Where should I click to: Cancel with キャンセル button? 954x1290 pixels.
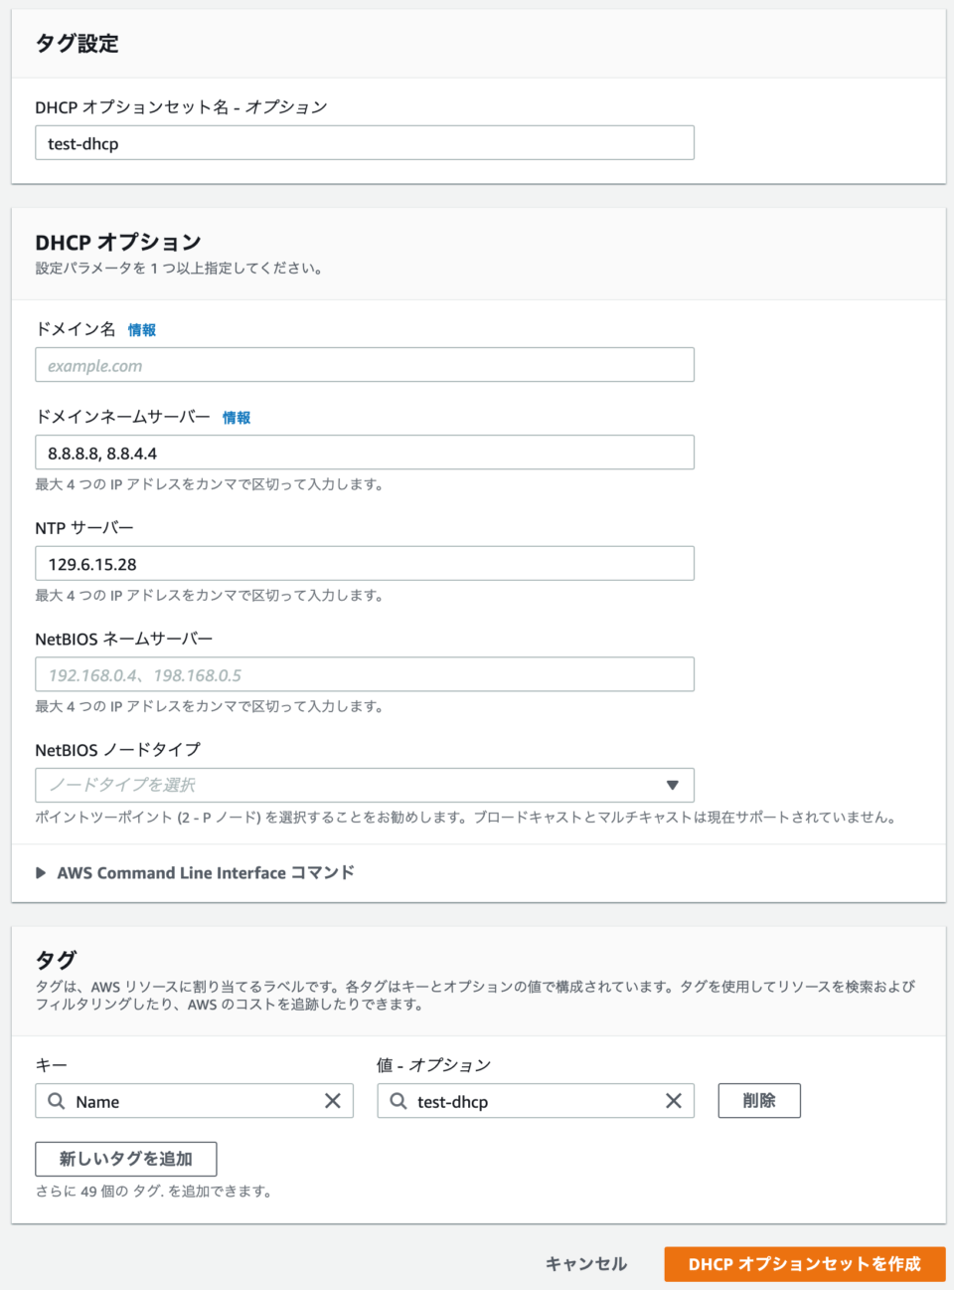tap(586, 1264)
